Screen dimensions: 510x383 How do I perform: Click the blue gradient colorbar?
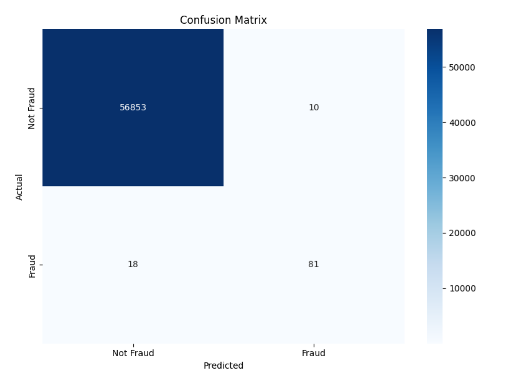pyautogui.click(x=435, y=186)
